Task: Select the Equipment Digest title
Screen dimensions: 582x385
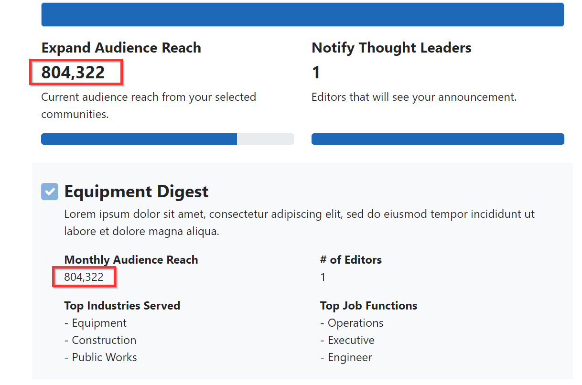Action: click(136, 192)
